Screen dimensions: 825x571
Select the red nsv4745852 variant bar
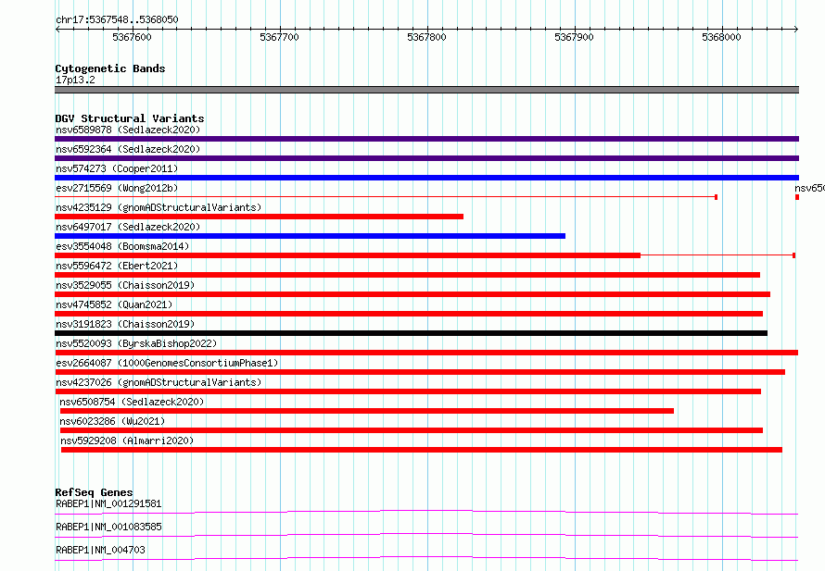pos(409,314)
